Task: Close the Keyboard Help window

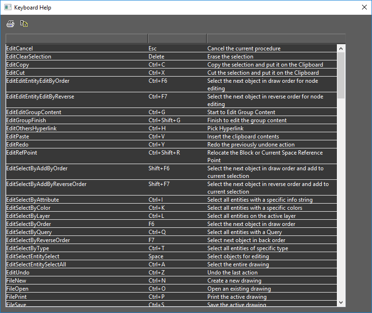Action: click(x=363, y=8)
